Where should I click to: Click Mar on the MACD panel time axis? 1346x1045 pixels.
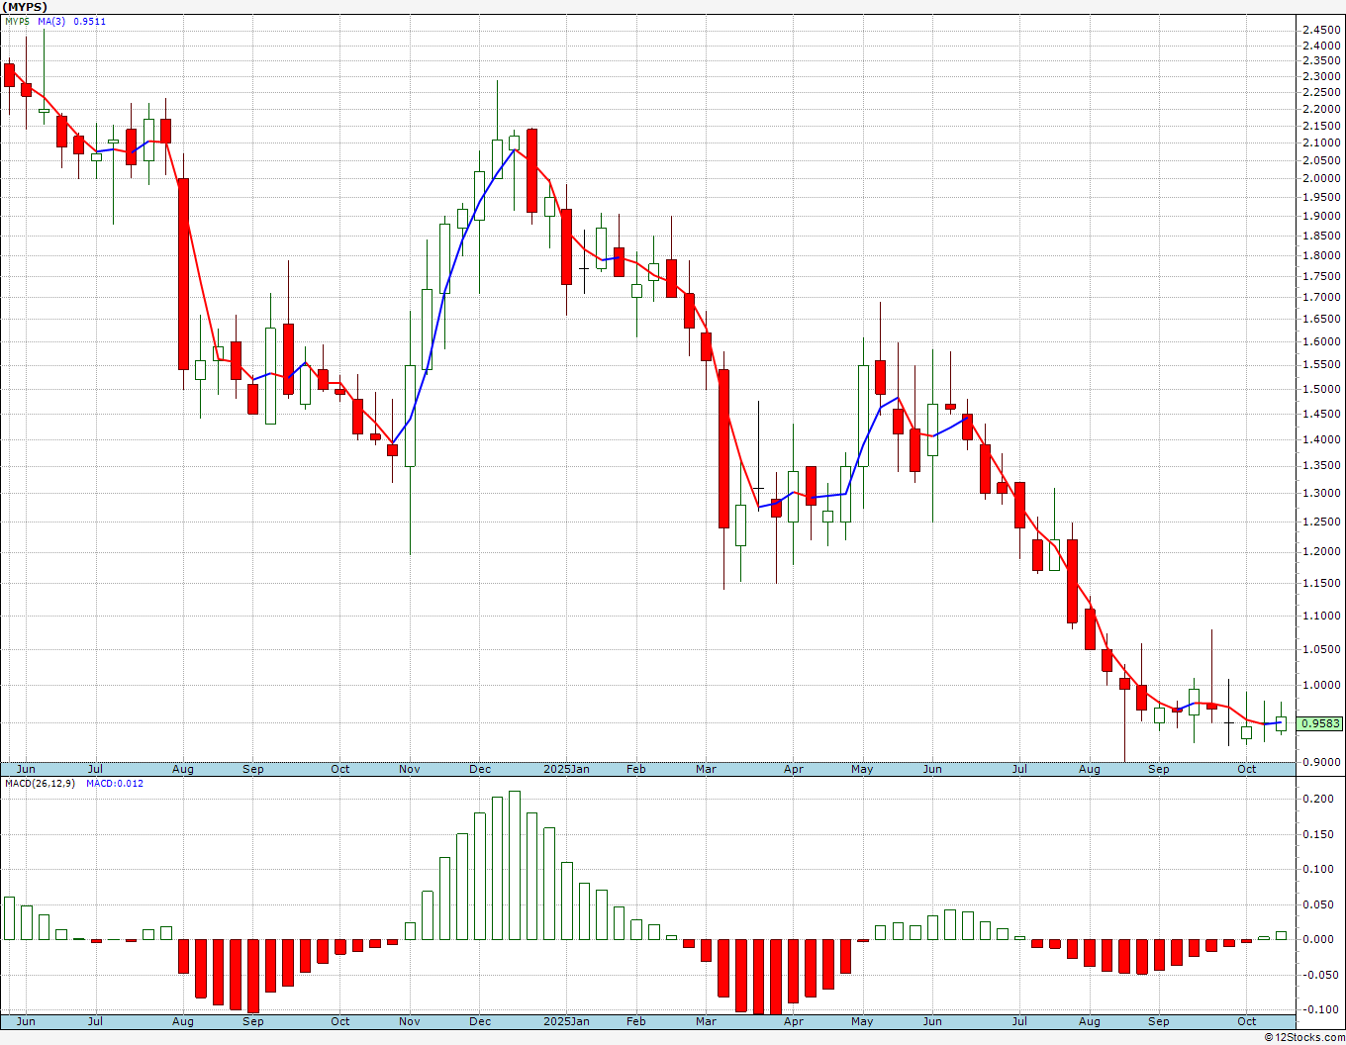pos(707,1021)
